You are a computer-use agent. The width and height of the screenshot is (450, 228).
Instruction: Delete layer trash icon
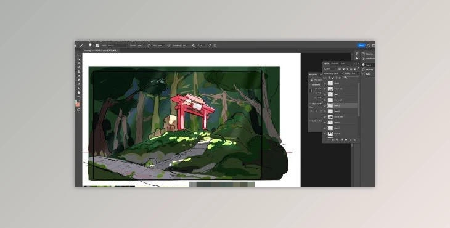[x=354, y=140]
